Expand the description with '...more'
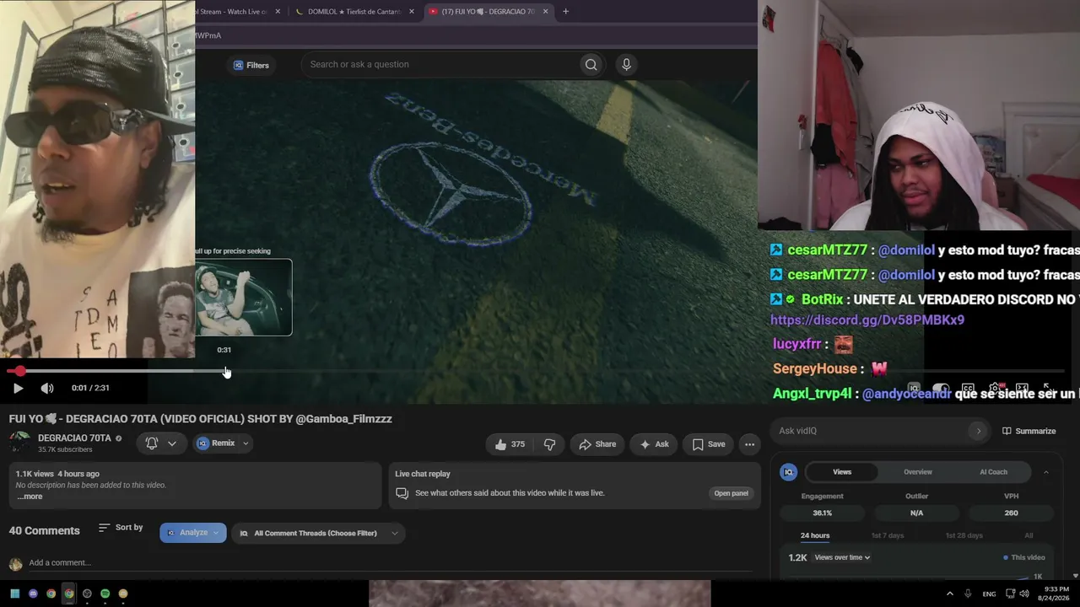The width and height of the screenshot is (1080, 607). tap(30, 497)
